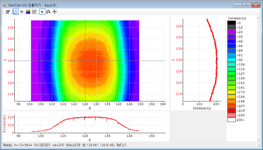
Task: Click the ~207 red-orange intensity swatch
Action: pyautogui.click(x=232, y=106)
